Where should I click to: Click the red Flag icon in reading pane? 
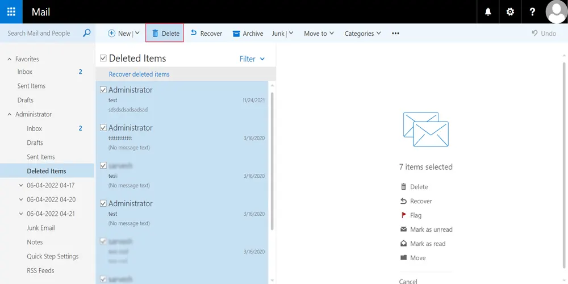pos(404,215)
